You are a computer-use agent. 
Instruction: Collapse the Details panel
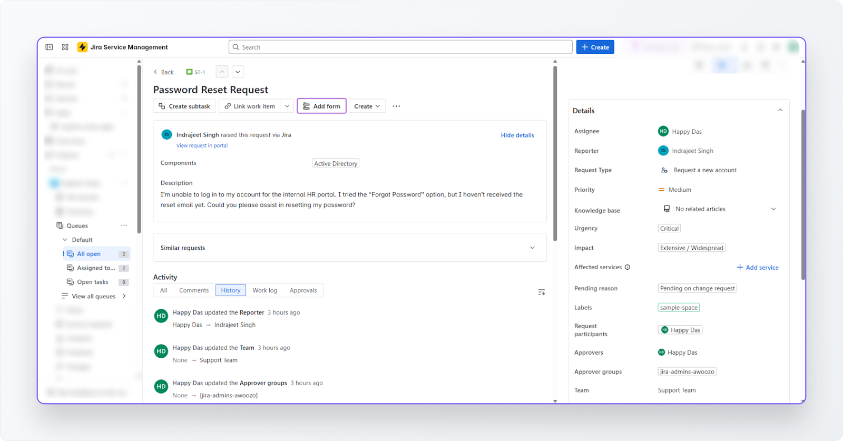780,110
